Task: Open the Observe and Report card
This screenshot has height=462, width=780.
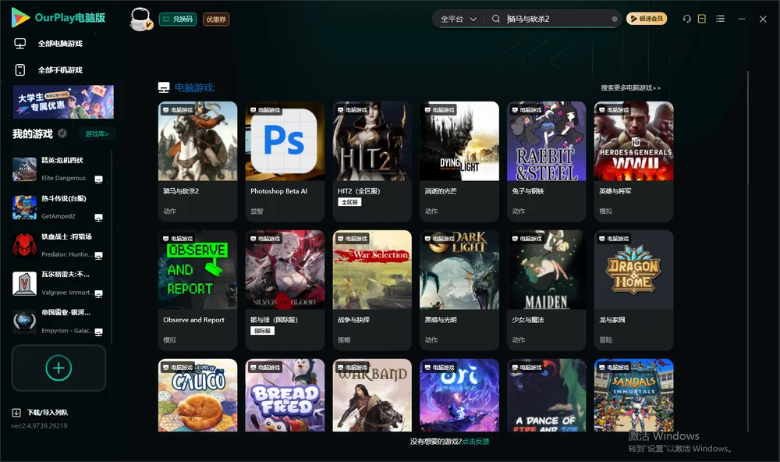Action: point(198,290)
